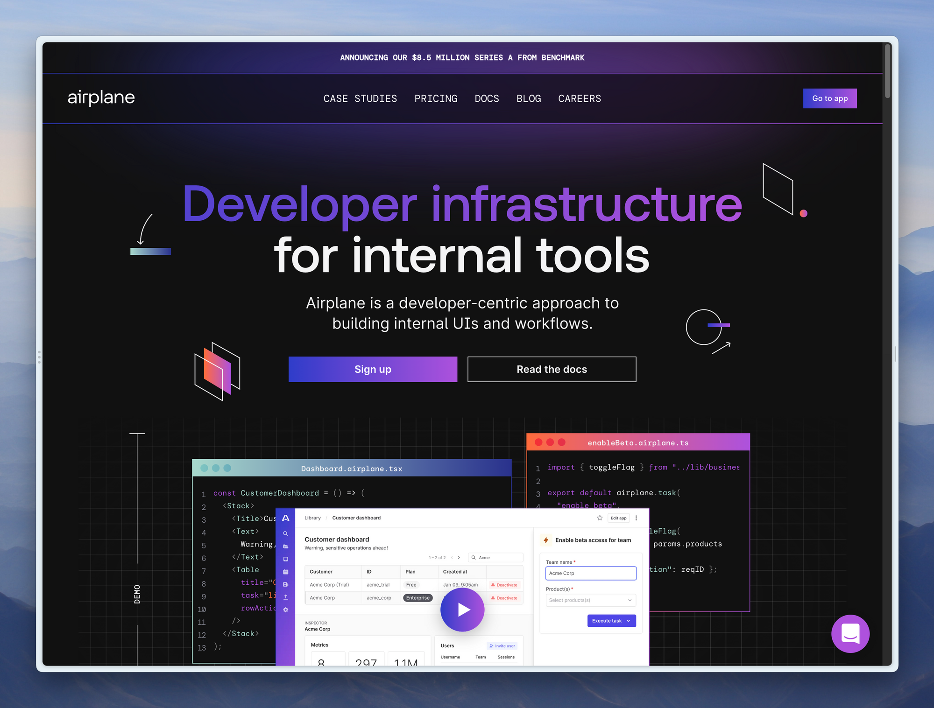Click the enableBeta.airplane.ts title bar
The height and width of the screenshot is (708, 934).
[638, 442]
